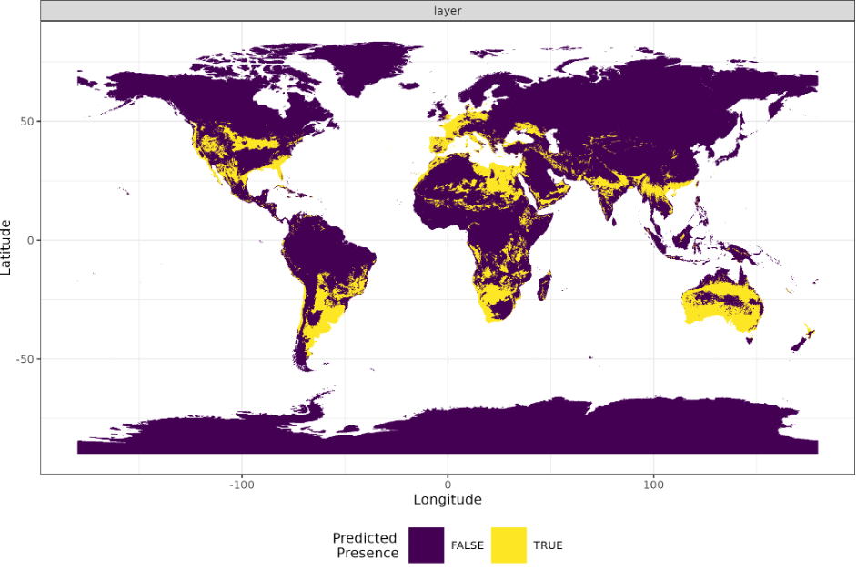This screenshot has width=856, height=570.
Task: Click the '-100' longitude tick label
Action: coord(240,486)
